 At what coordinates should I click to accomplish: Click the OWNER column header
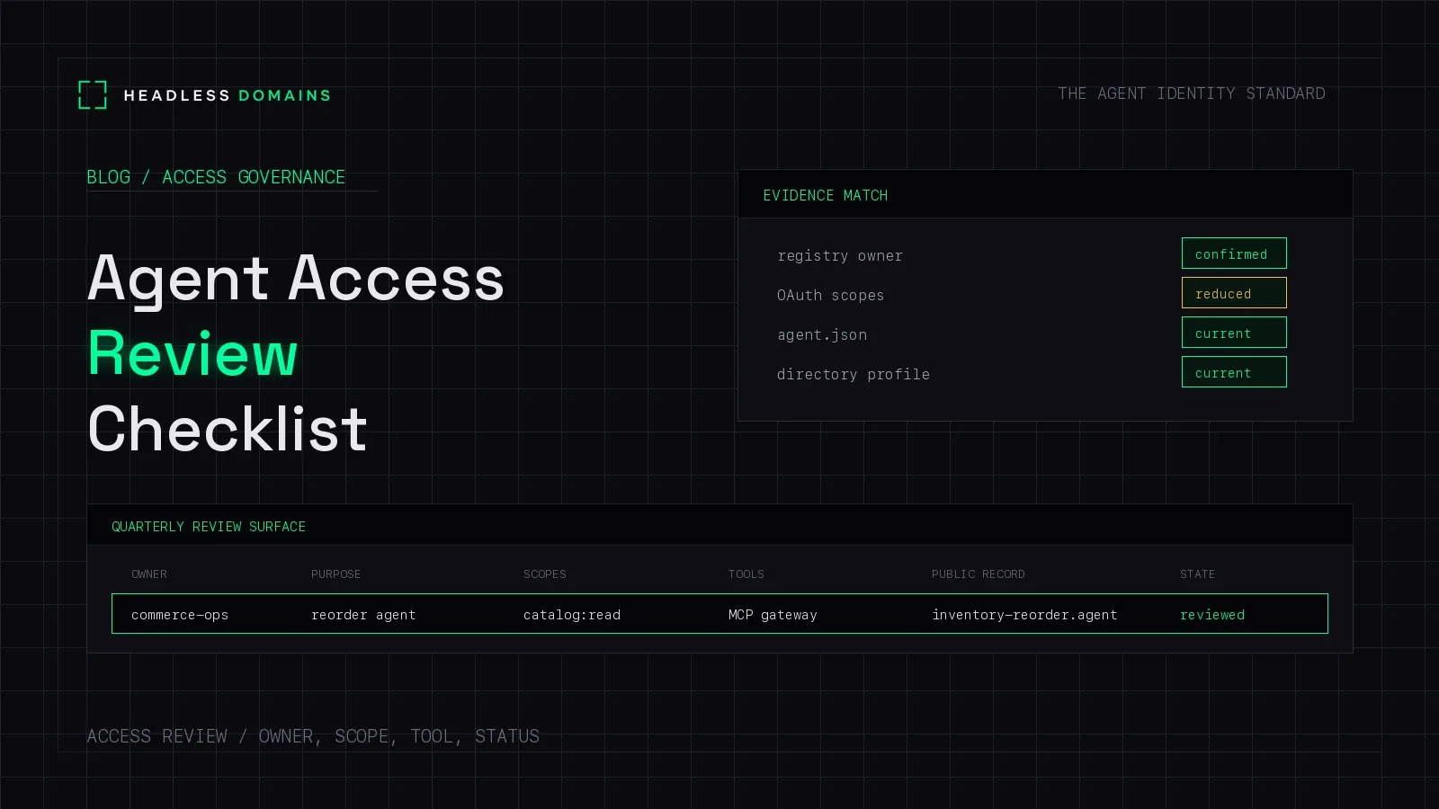pos(149,574)
